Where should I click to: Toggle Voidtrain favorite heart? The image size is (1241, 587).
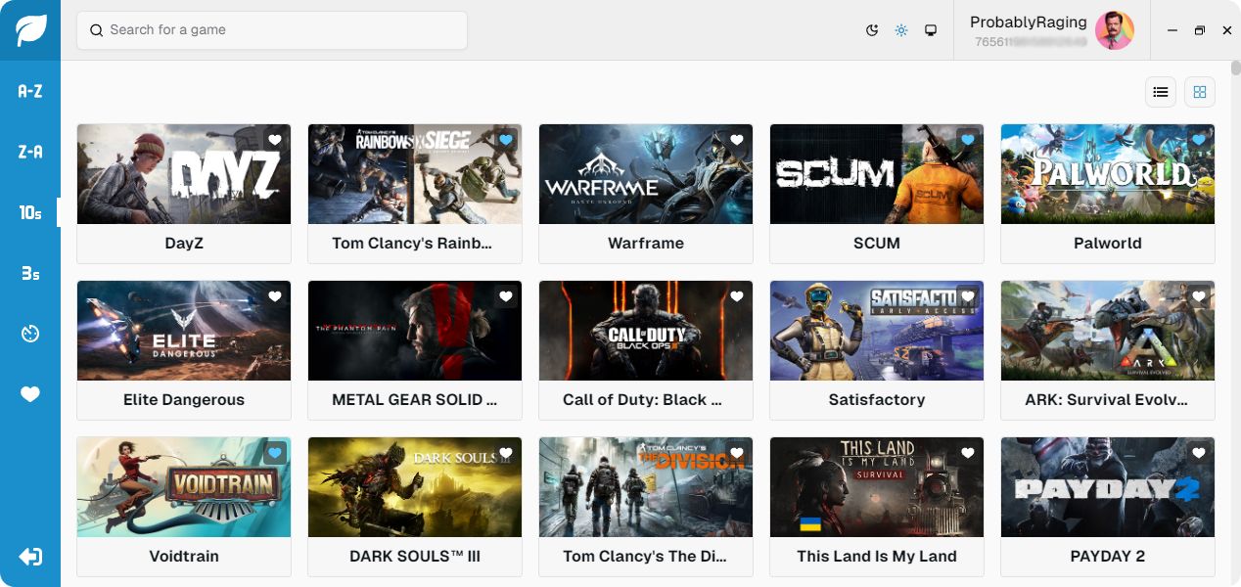tap(275, 453)
